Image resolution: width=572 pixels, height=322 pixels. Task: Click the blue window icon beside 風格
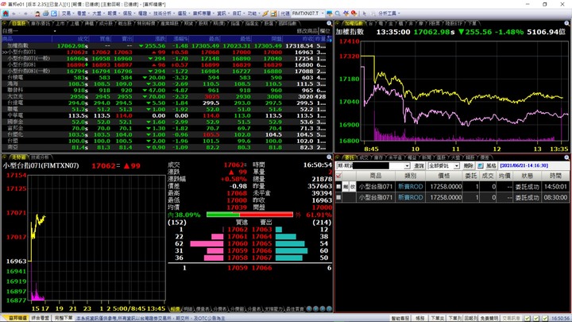click(x=481, y=165)
